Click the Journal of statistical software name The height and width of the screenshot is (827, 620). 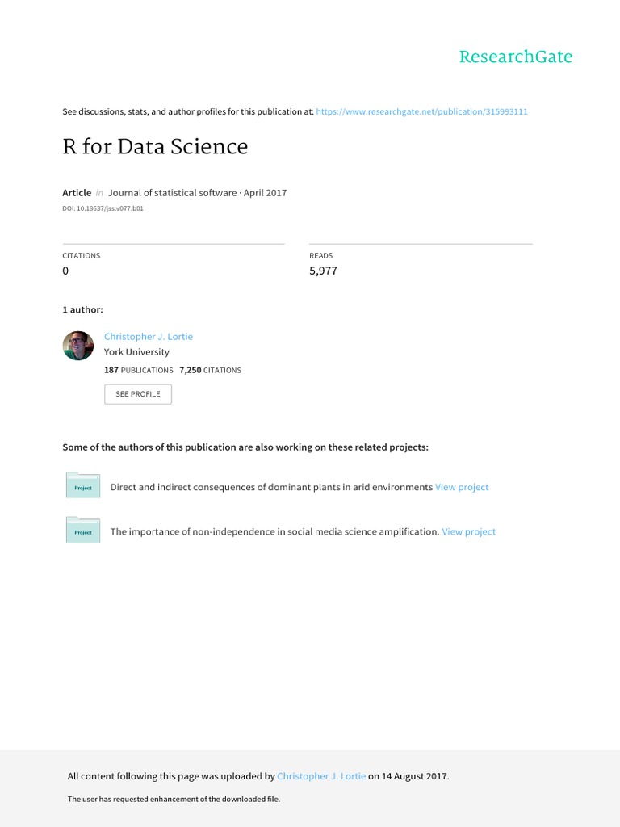tap(171, 193)
